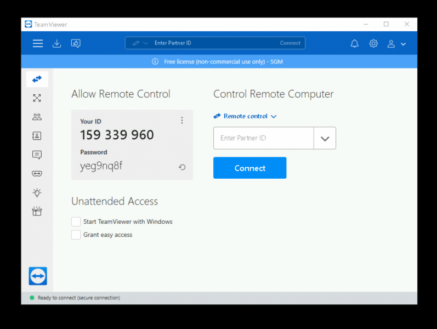The image size is (437, 329).
Task: Close the TeamViewer window
Action: (407, 24)
